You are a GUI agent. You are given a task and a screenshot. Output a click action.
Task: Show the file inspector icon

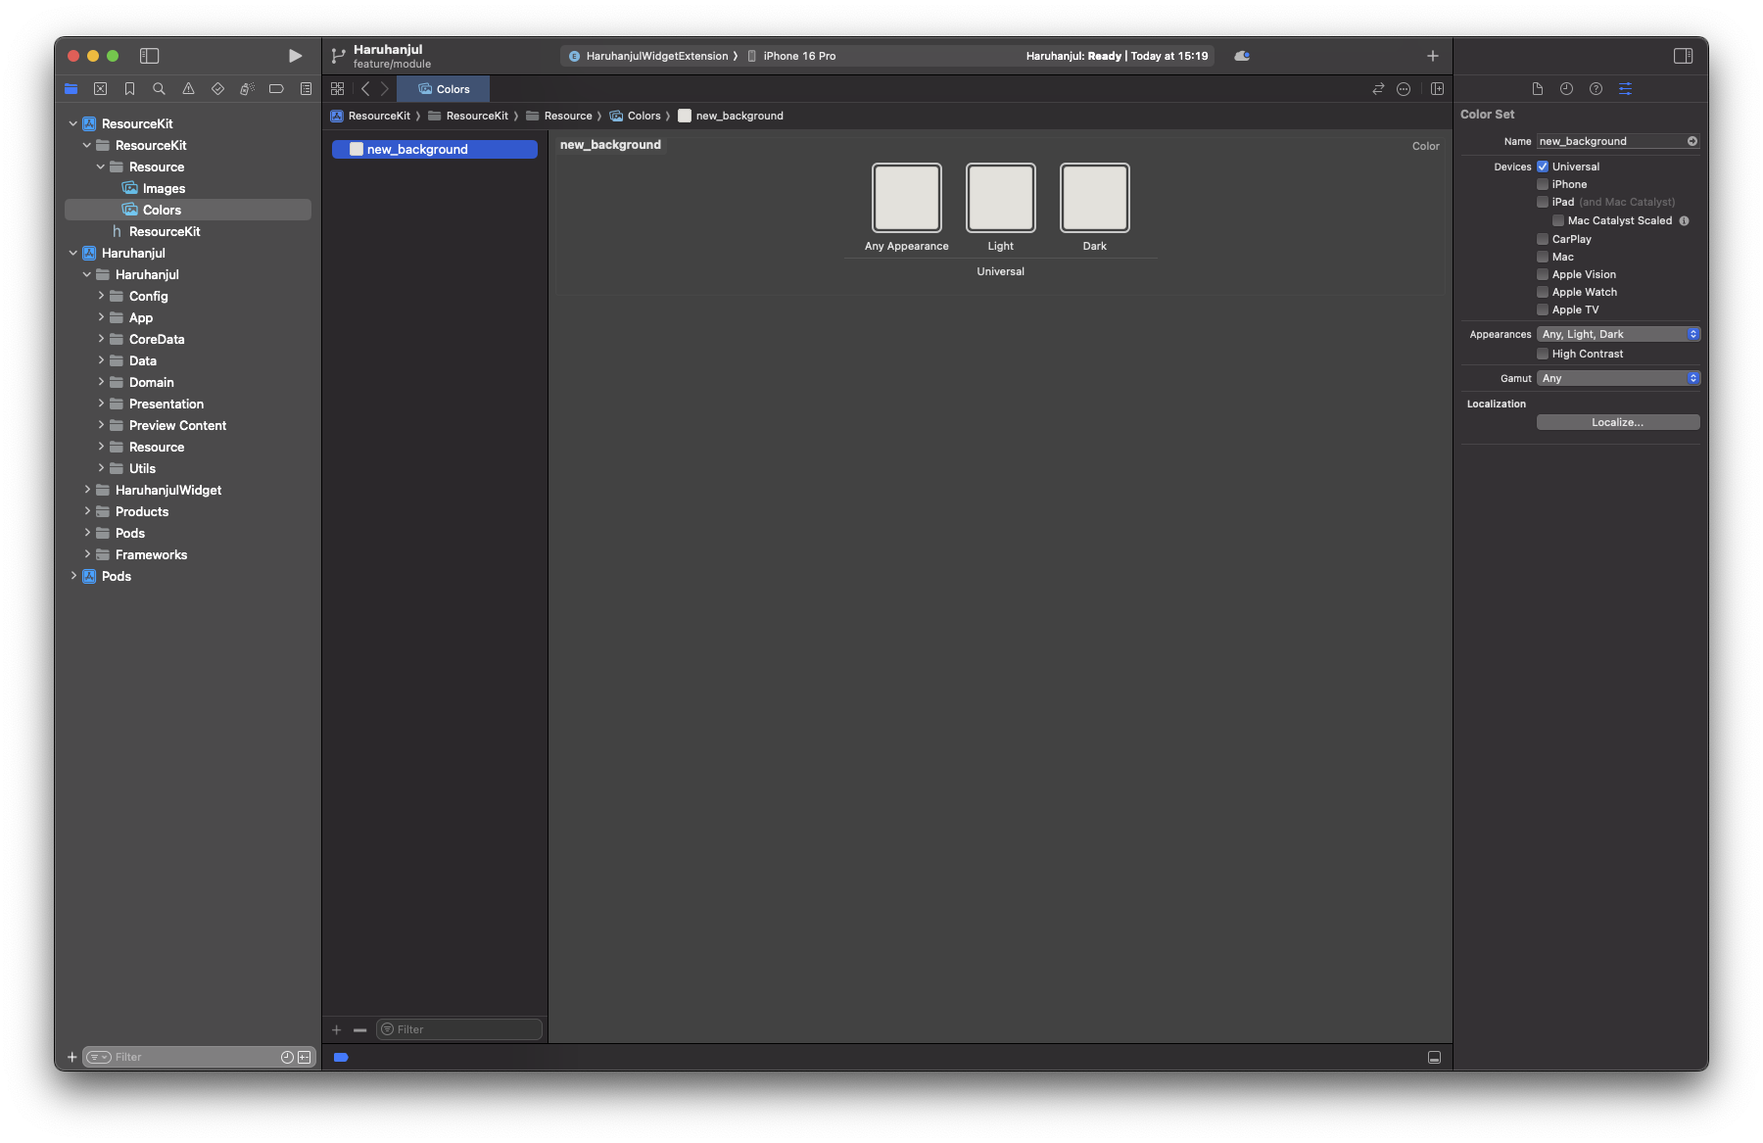(1538, 89)
